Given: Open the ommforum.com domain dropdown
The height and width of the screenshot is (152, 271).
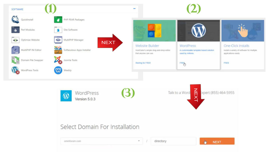Looking at the screenshot, I should point(101,141).
